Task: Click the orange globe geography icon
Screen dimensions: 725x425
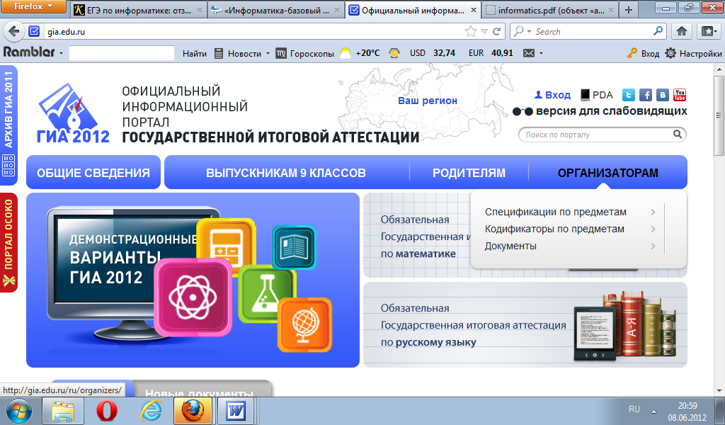Action: pyautogui.click(x=304, y=324)
